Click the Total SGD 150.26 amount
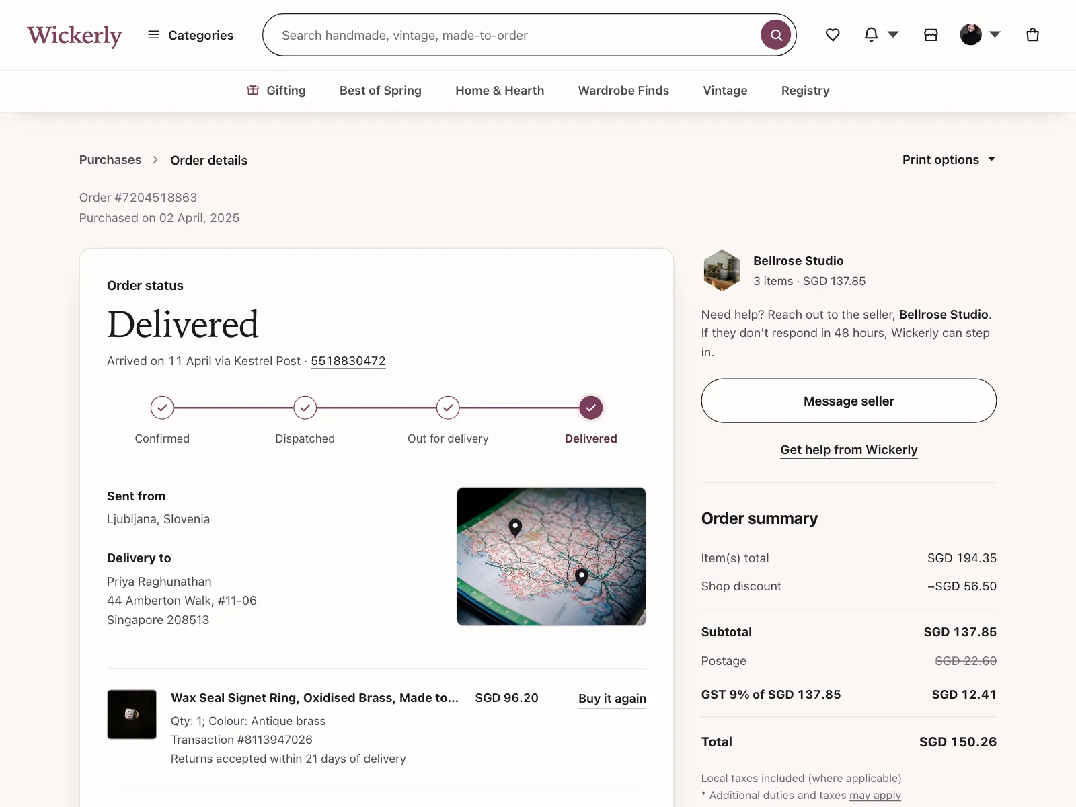1076x807 pixels. (958, 742)
